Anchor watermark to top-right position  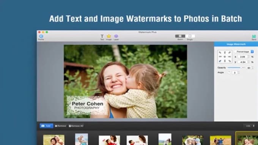(230, 53)
